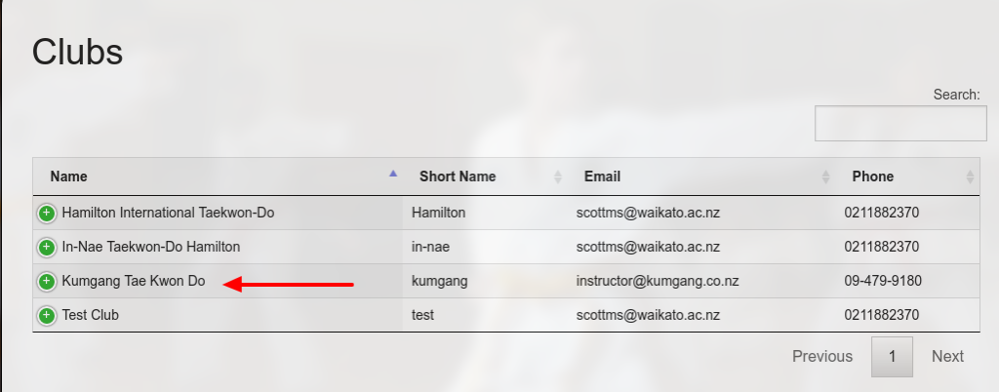
Task: Click the Hamilton short name cell
Action: 438,212
